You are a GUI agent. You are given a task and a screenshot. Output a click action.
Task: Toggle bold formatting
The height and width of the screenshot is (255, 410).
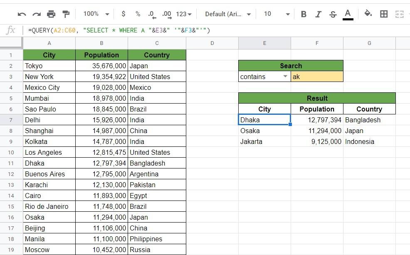[304, 14]
